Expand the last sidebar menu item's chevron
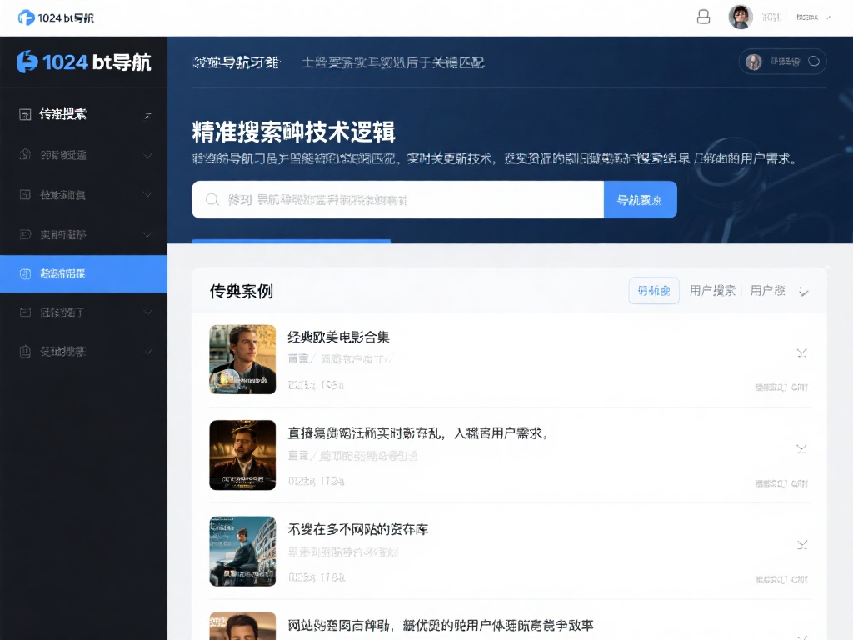This screenshot has width=853, height=640. 148,352
